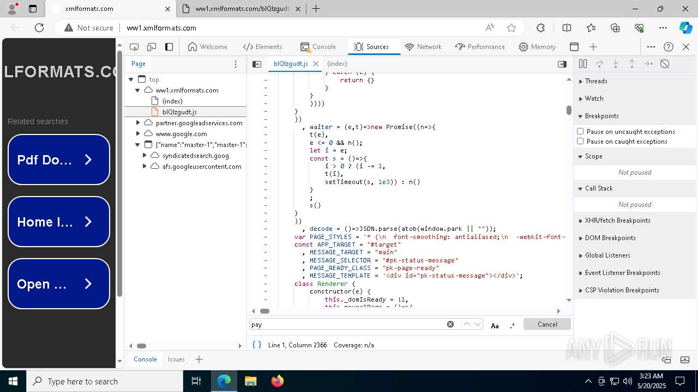Expand Global Listeners section
The height and width of the screenshot is (392, 698).
click(x=635, y=255)
